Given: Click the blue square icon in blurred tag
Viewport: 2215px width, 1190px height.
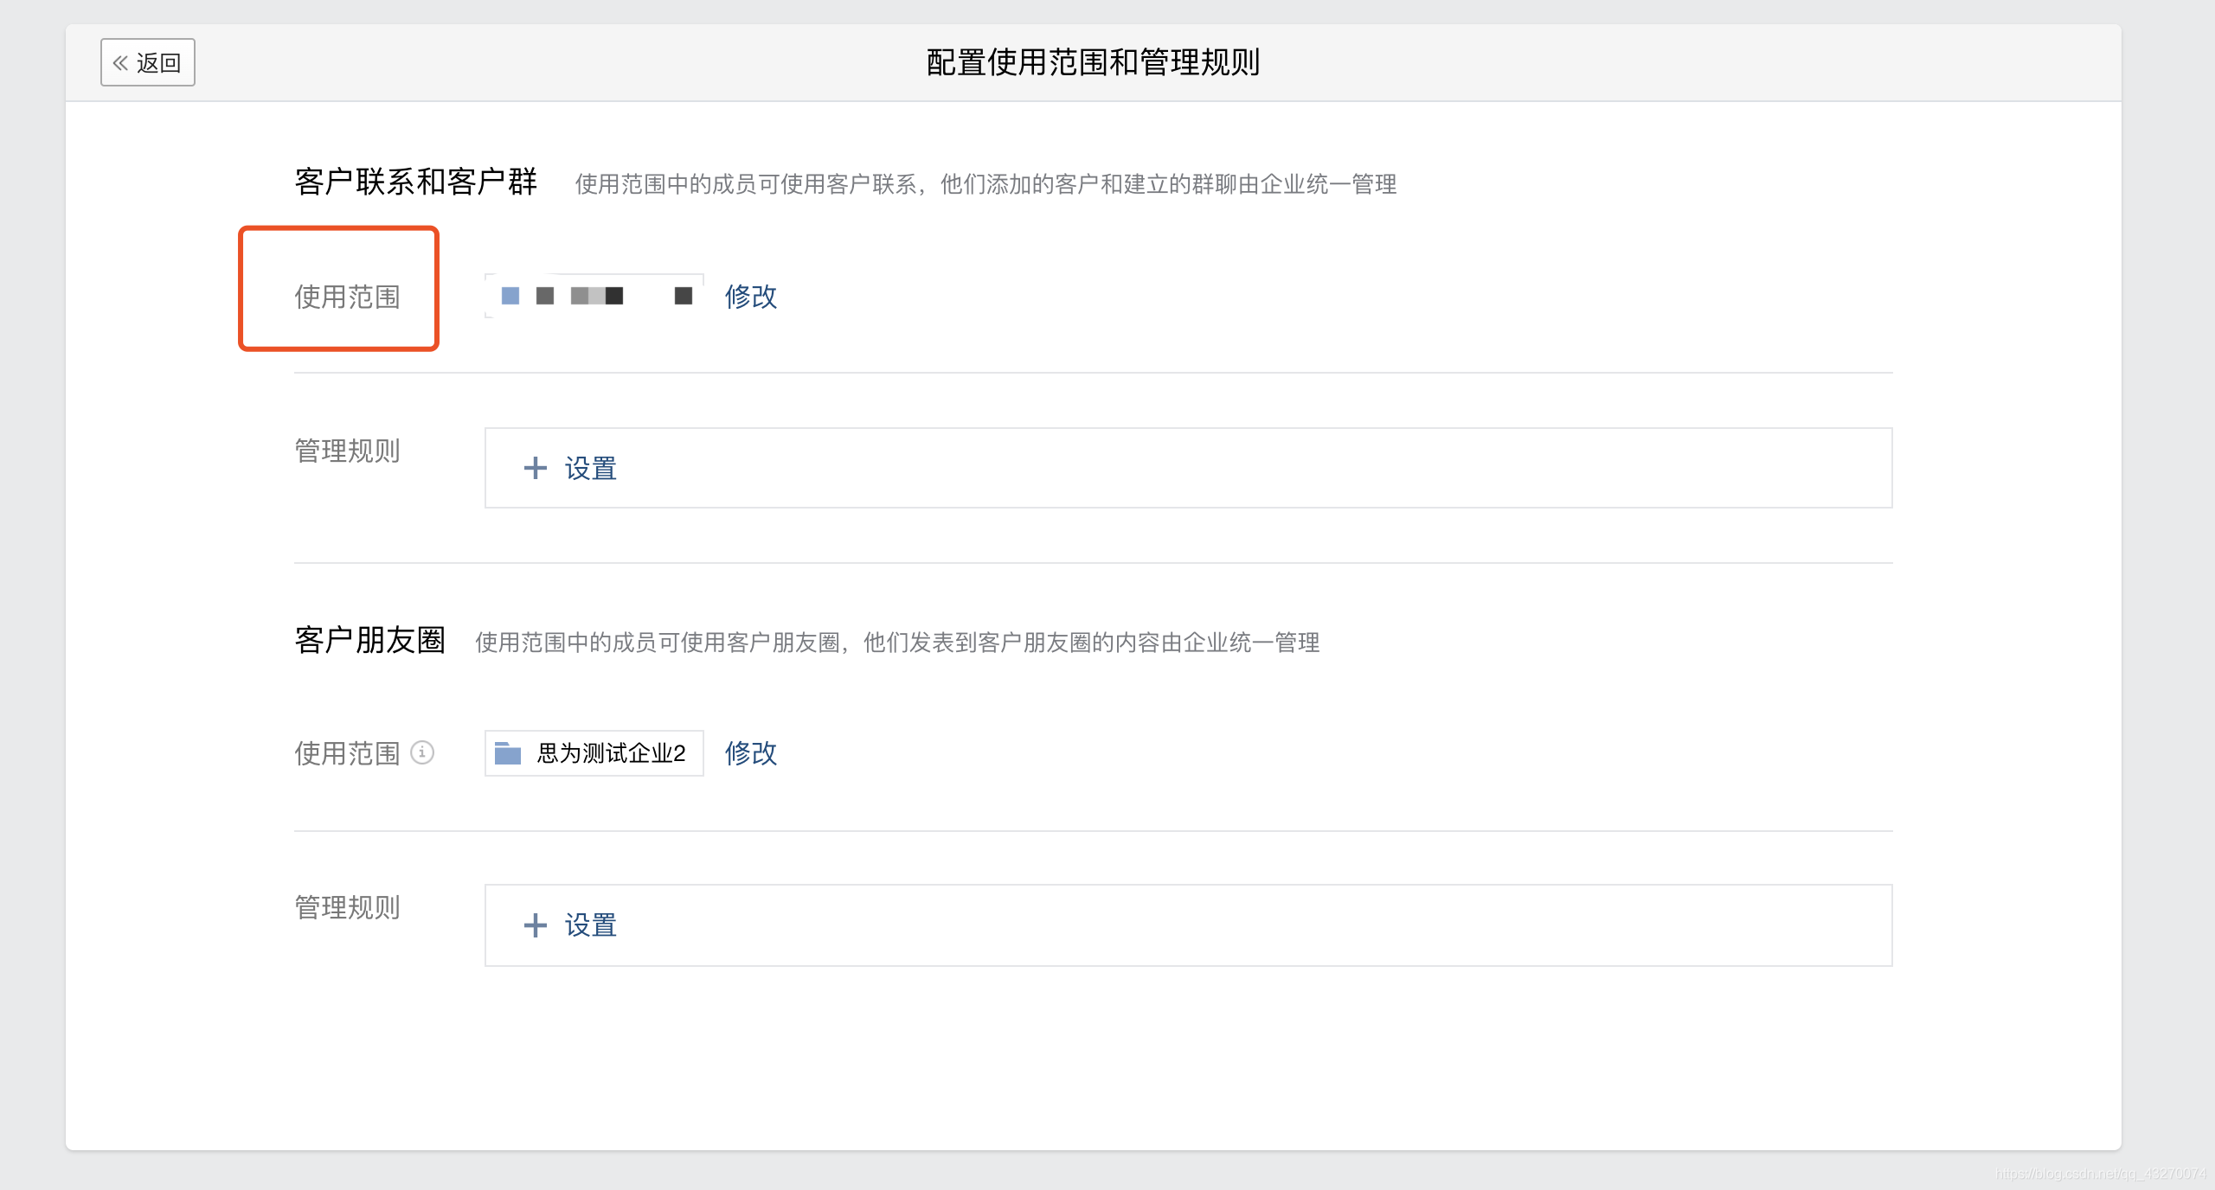Looking at the screenshot, I should pos(510,297).
